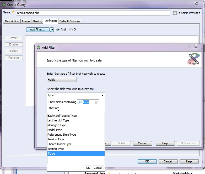Tick the Is Admin Provided checkbox
The image size is (205, 174).
click(175, 13)
